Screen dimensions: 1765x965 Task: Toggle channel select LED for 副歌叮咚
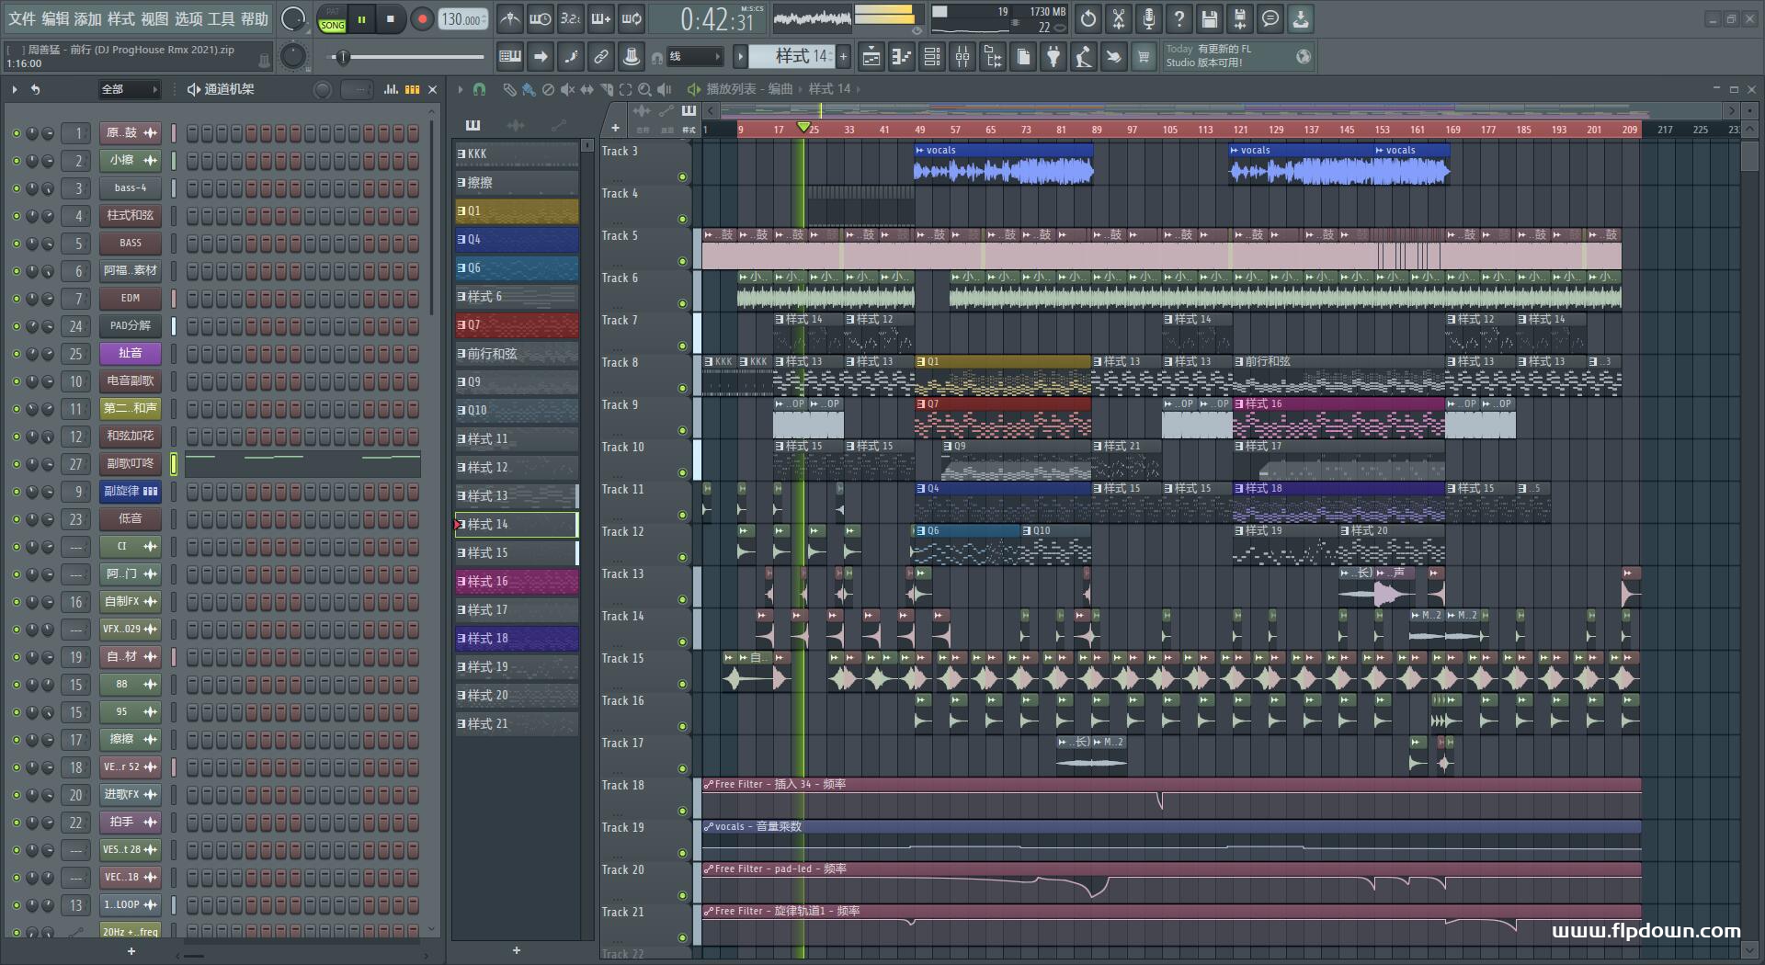pos(173,464)
